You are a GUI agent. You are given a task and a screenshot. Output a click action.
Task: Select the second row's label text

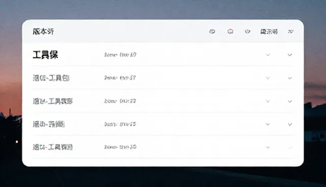pos(51,78)
